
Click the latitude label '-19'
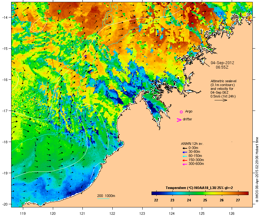(x=4, y=173)
